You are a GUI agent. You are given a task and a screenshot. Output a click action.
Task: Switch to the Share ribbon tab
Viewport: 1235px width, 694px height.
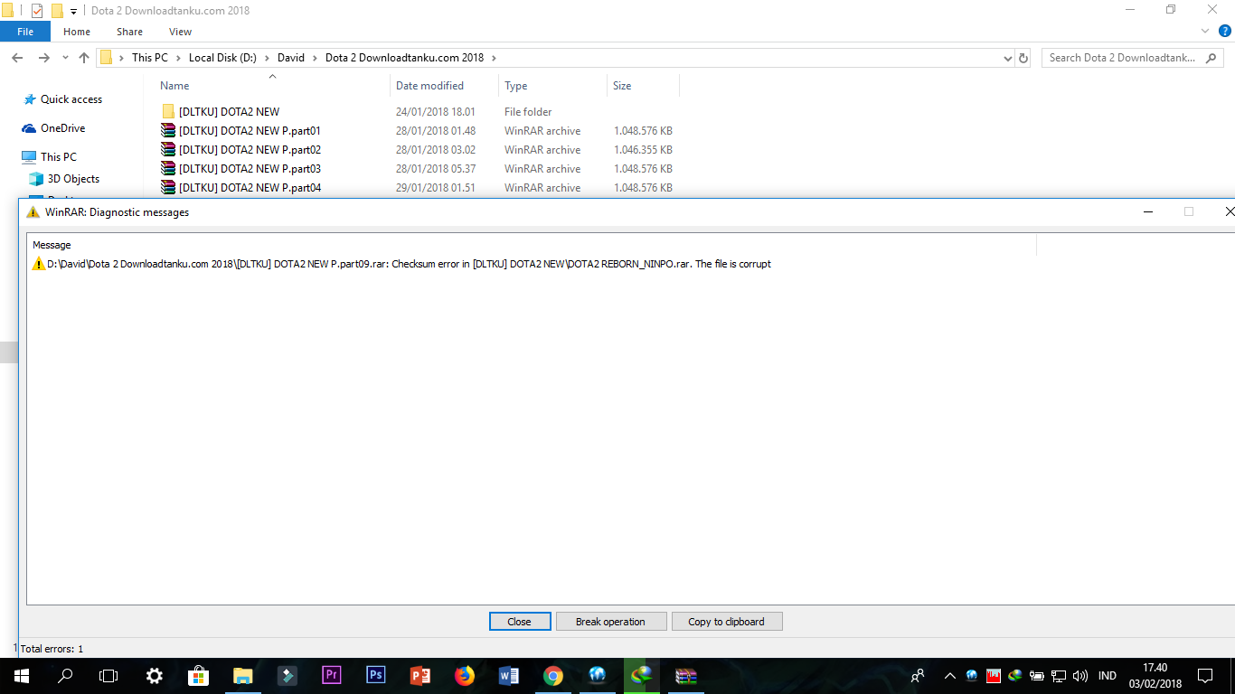click(x=129, y=32)
